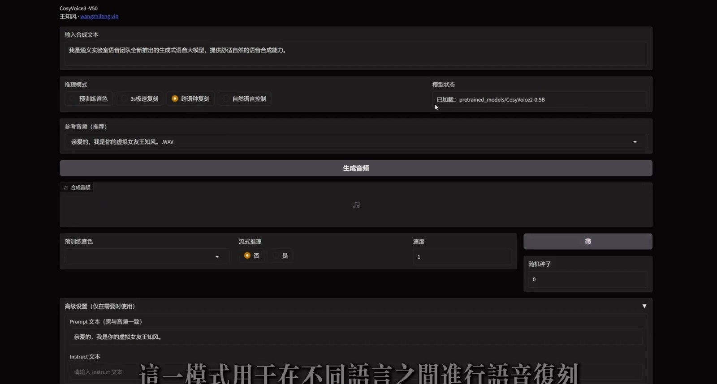
Task: Click the music note placeholder in audio output
Action: [x=356, y=205]
